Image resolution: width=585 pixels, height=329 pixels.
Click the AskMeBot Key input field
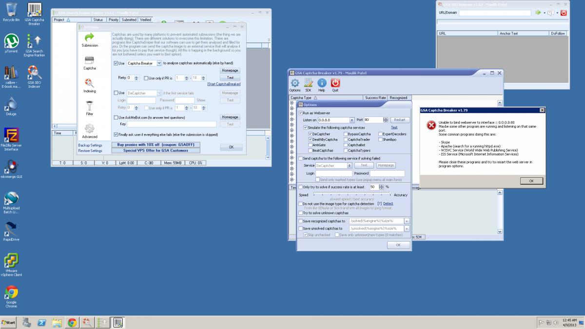[x=172, y=124]
